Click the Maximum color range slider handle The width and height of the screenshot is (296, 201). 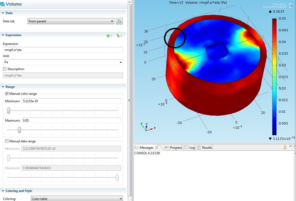coord(19,130)
